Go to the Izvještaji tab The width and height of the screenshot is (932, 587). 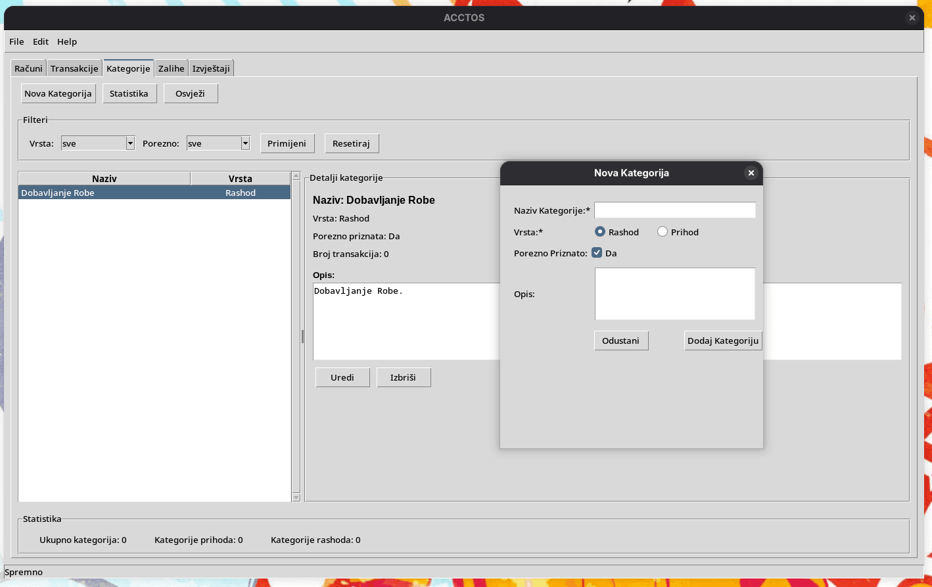[211, 68]
